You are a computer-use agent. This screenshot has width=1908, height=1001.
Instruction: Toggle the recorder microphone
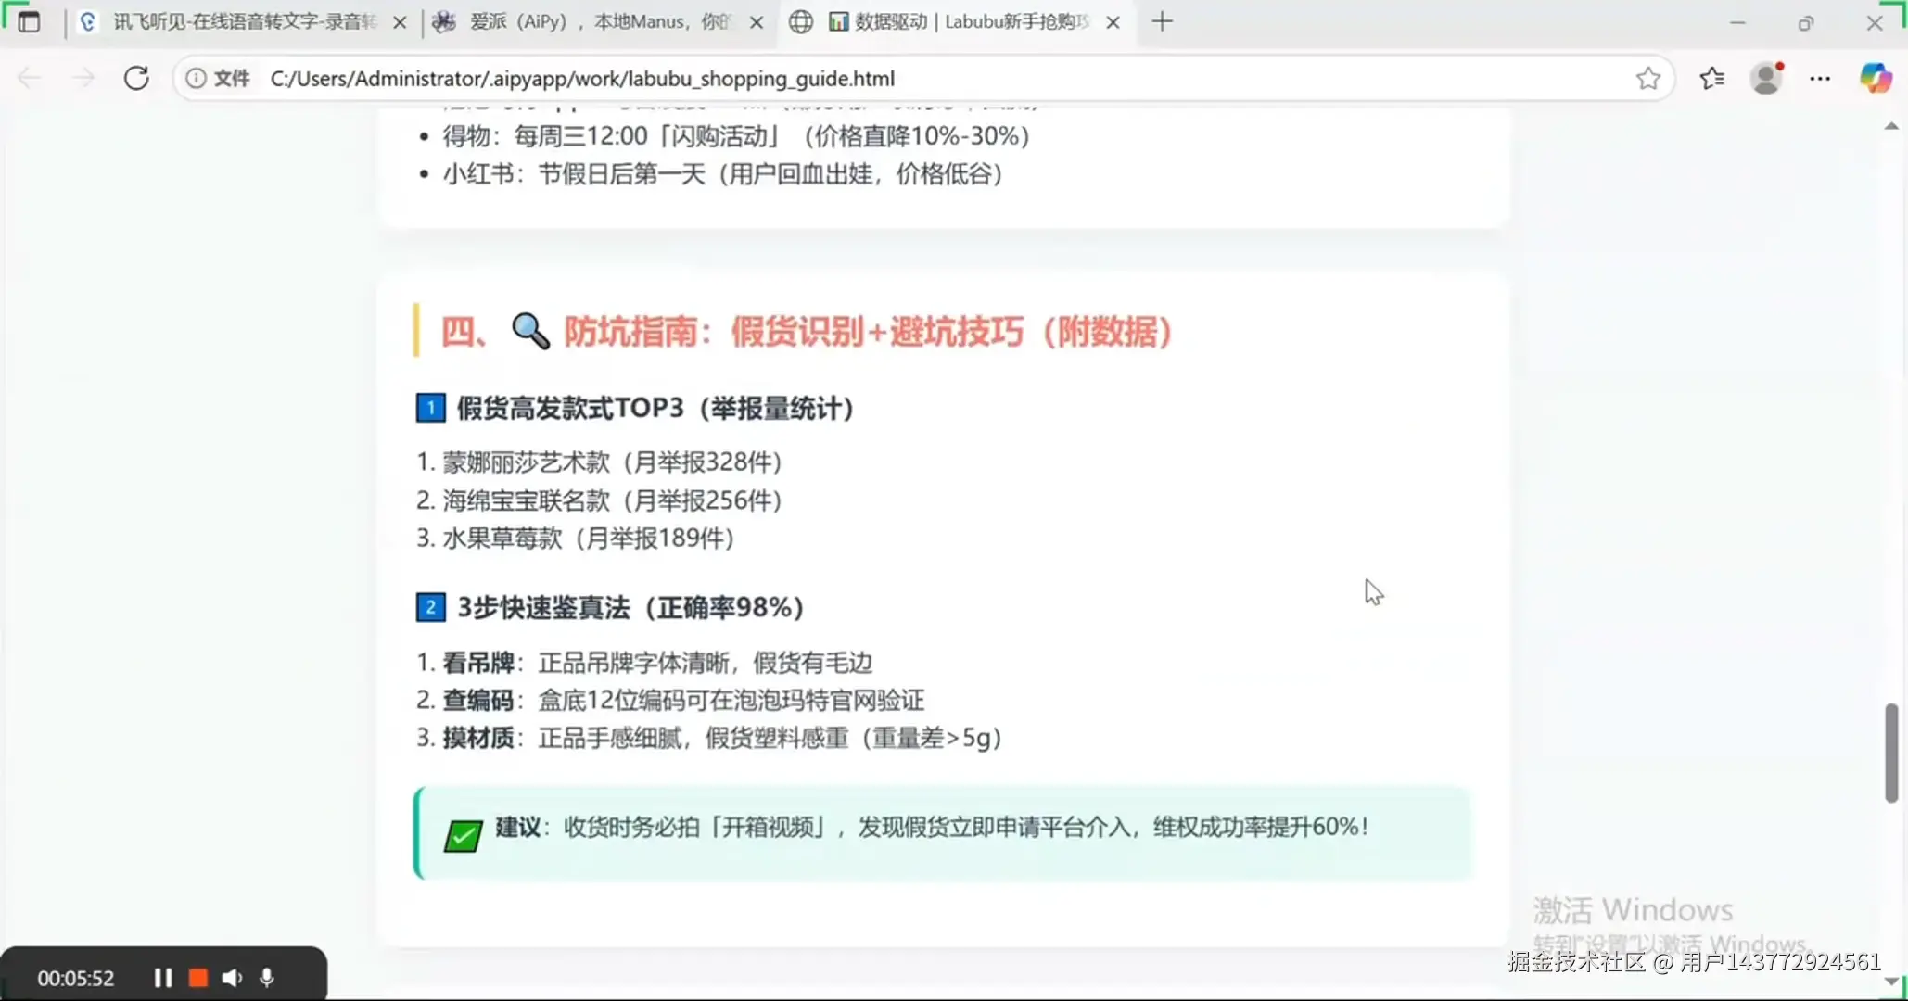tap(267, 978)
